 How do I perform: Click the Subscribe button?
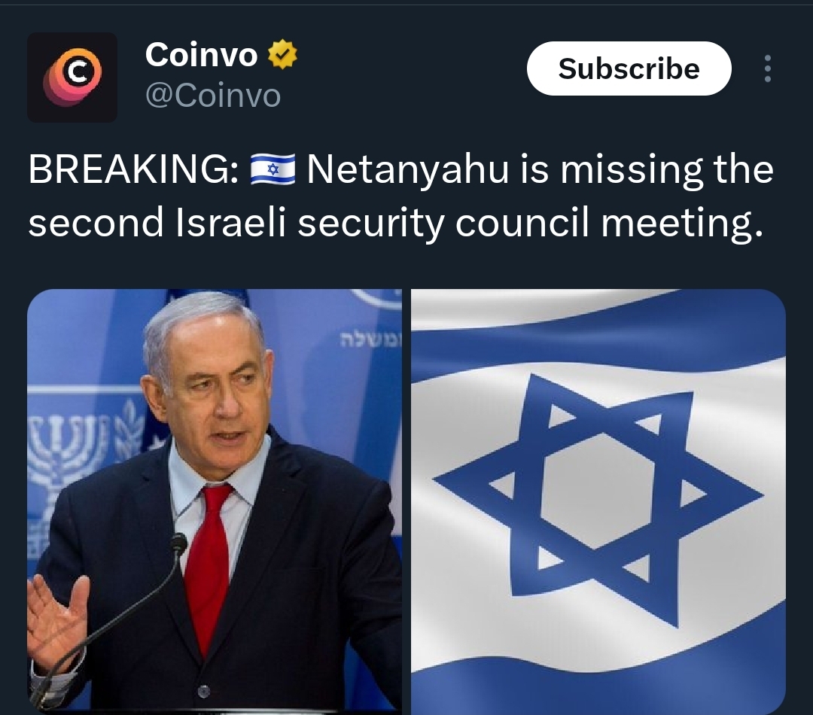[x=629, y=68]
